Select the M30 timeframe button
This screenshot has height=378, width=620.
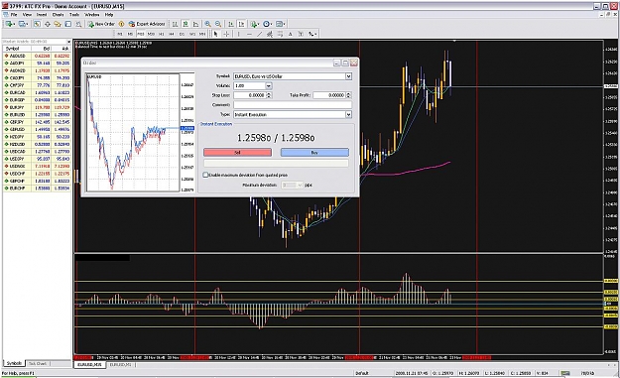(x=151, y=34)
